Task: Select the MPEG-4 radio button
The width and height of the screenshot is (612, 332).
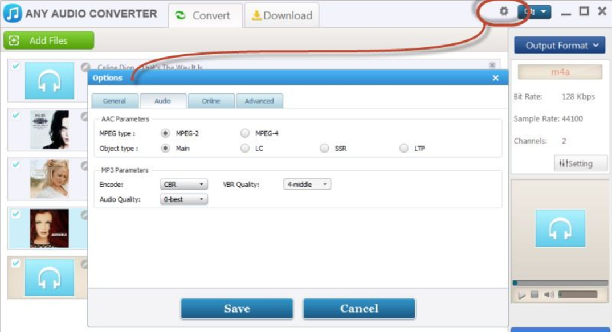Action: click(x=244, y=133)
